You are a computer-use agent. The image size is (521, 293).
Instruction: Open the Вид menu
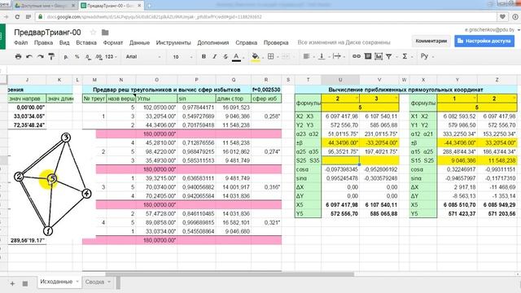[x=64, y=42]
